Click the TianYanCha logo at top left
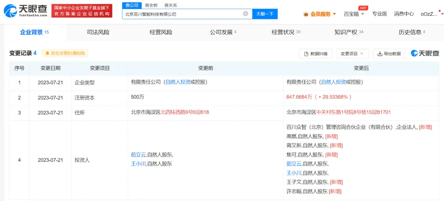Image resolution: width=444 pixels, height=201 pixels. (26, 11)
